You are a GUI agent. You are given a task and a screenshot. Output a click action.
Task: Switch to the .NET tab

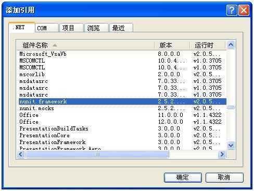pos(22,28)
